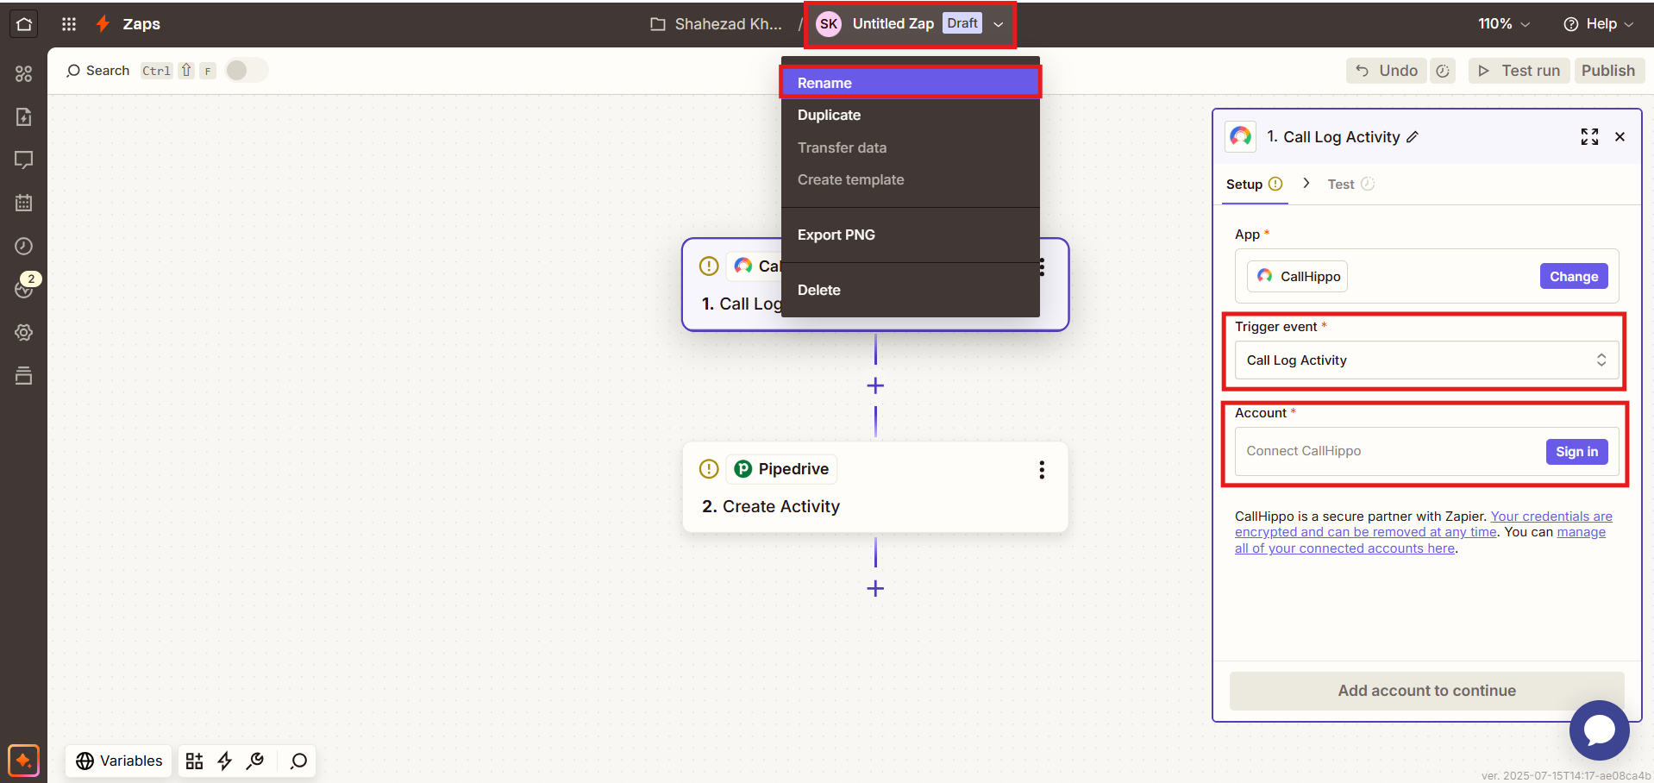Viewport: 1654px width, 783px height.
Task: Open the Zap details file icon in sidebar
Action: (x=24, y=116)
